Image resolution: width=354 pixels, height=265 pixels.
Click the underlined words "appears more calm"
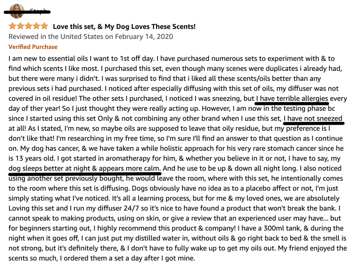tap(129, 169)
